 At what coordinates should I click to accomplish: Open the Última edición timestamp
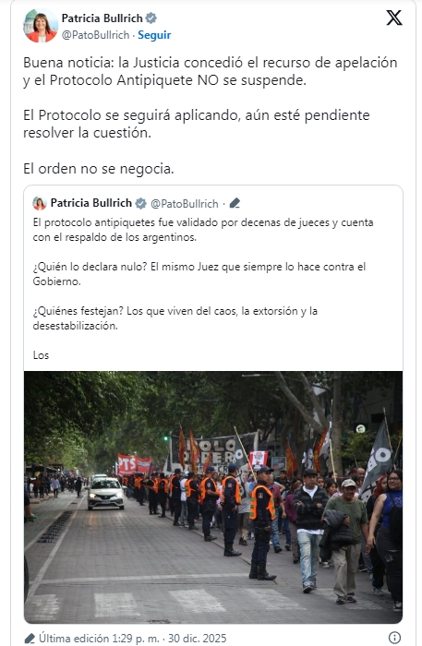132,639
